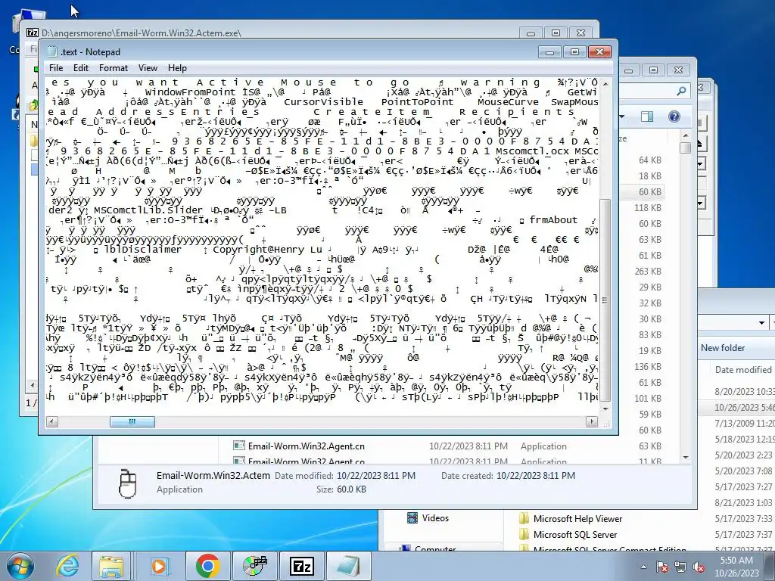Click the Application type of Agent.cn row

[x=543, y=446]
